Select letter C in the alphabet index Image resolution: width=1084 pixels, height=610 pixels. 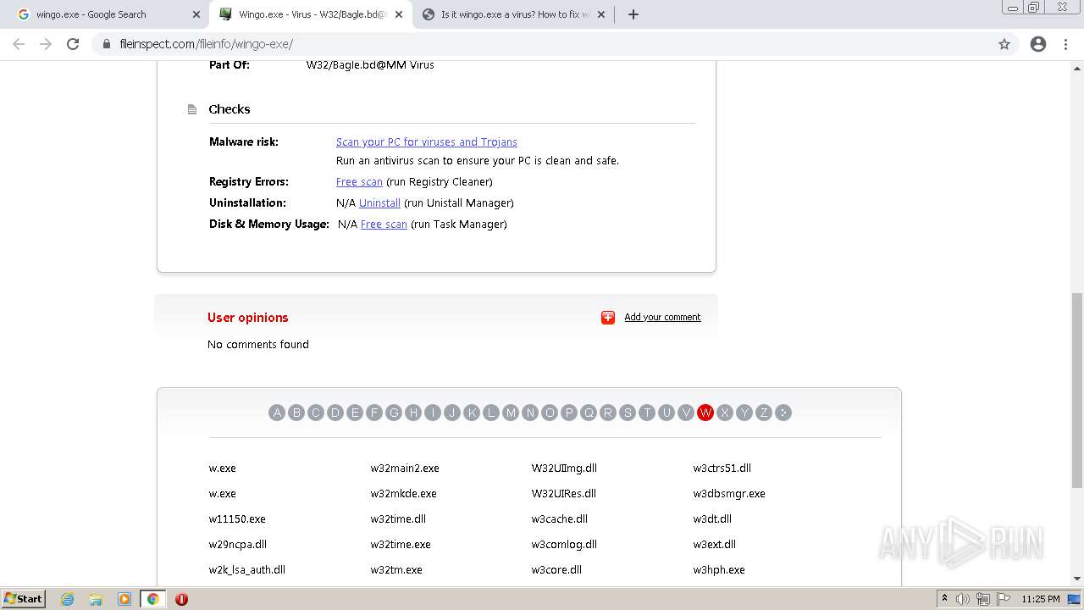tap(316, 413)
